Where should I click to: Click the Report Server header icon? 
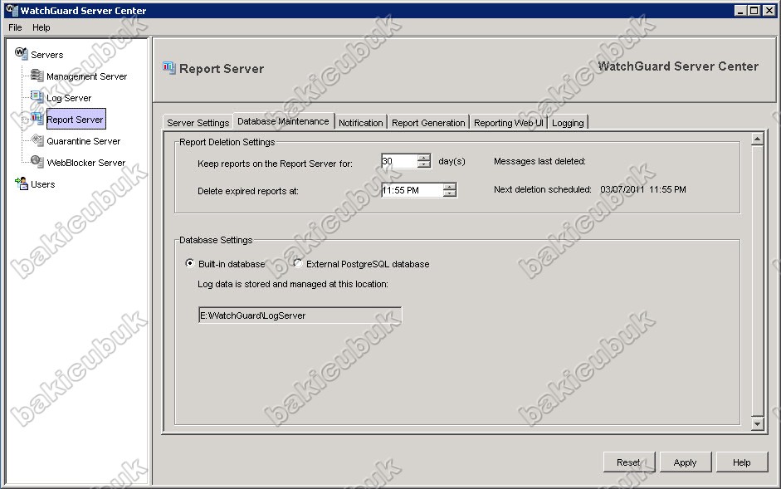[x=169, y=68]
